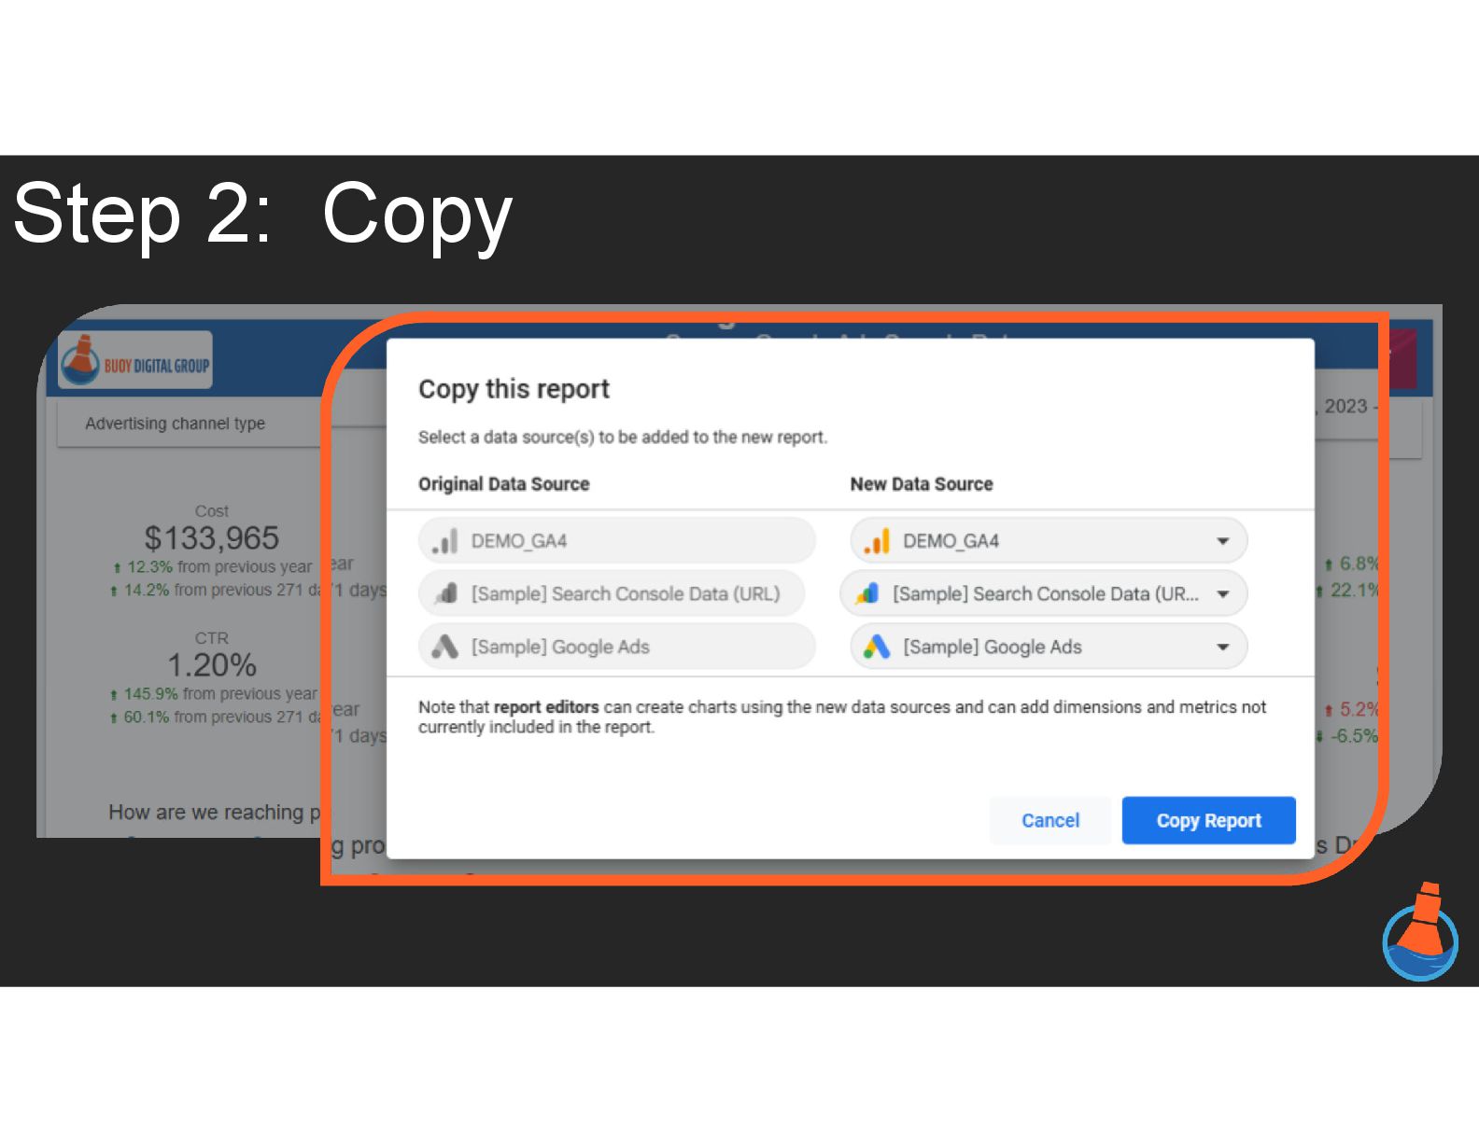This screenshot has height=1142, width=1479.
Task: Click the report editors note text
Action: 842,717
